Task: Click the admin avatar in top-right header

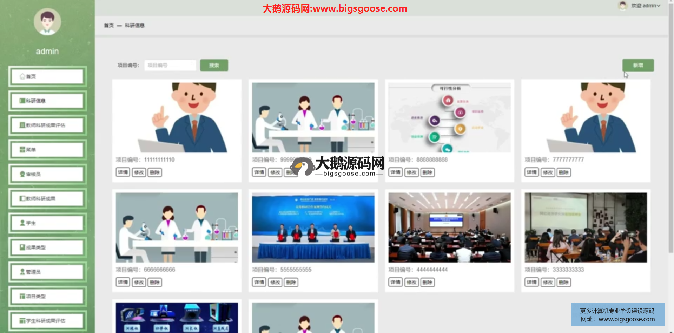Action: pyautogui.click(x=622, y=6)
